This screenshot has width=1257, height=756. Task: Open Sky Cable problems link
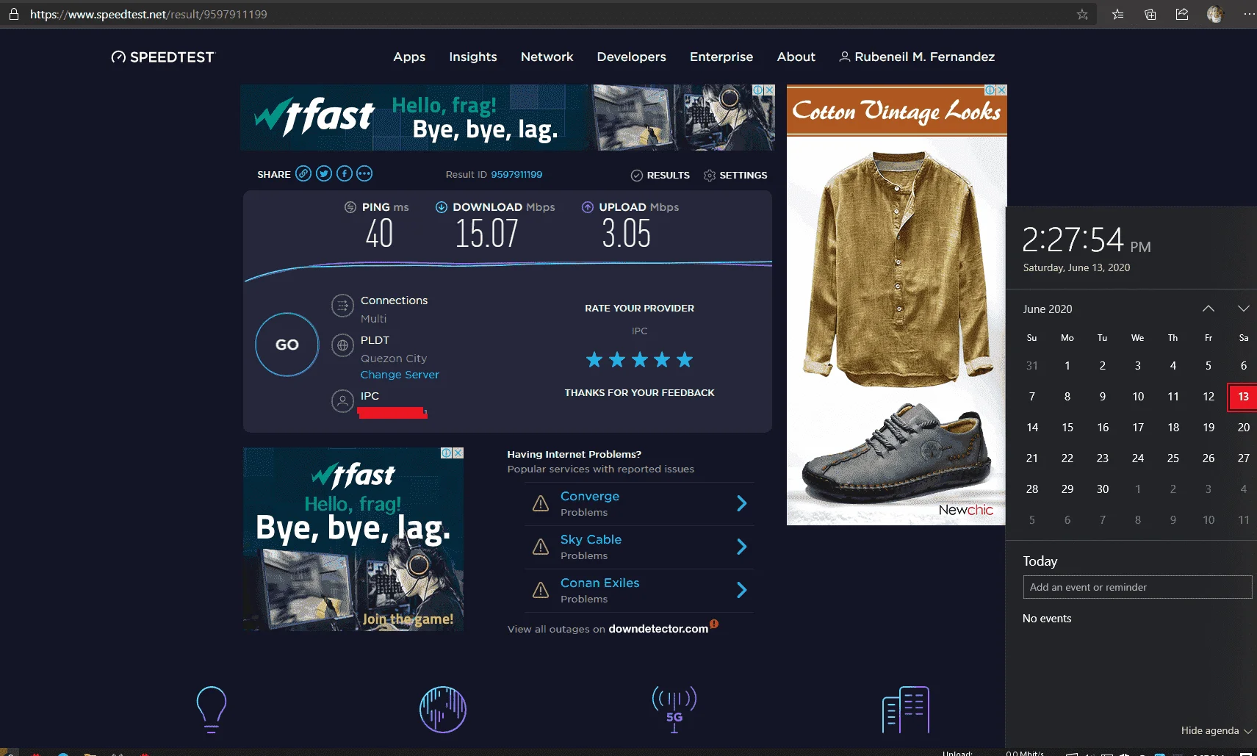(591, 540)
